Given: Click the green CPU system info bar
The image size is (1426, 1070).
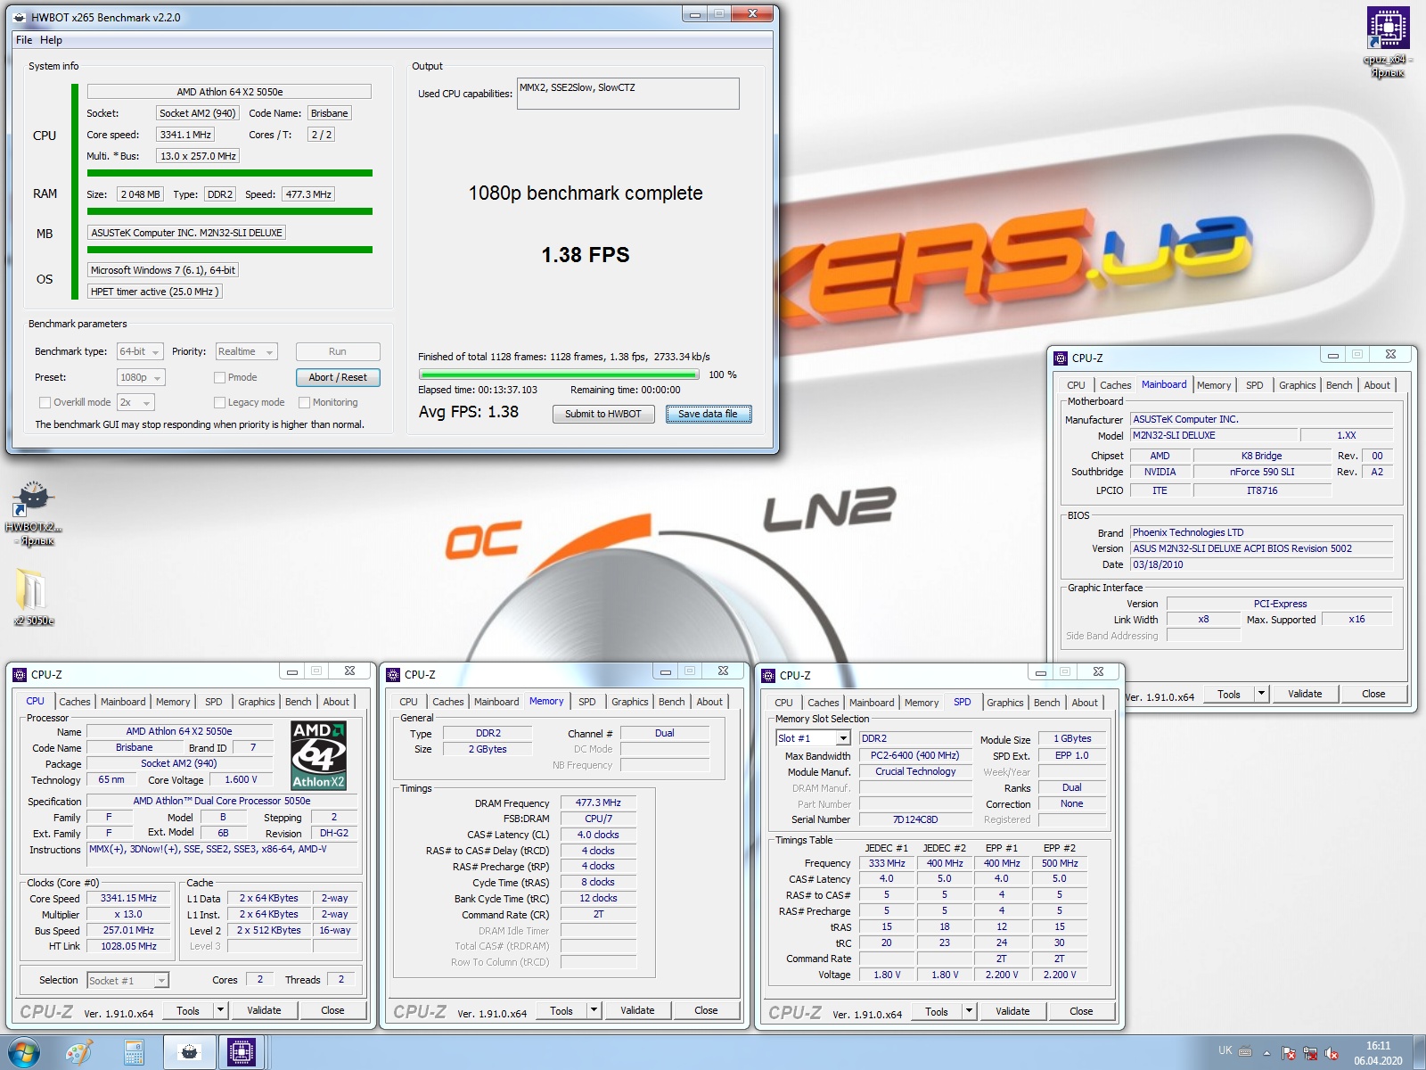Looking at the screenshot, I should click(230, 174).
